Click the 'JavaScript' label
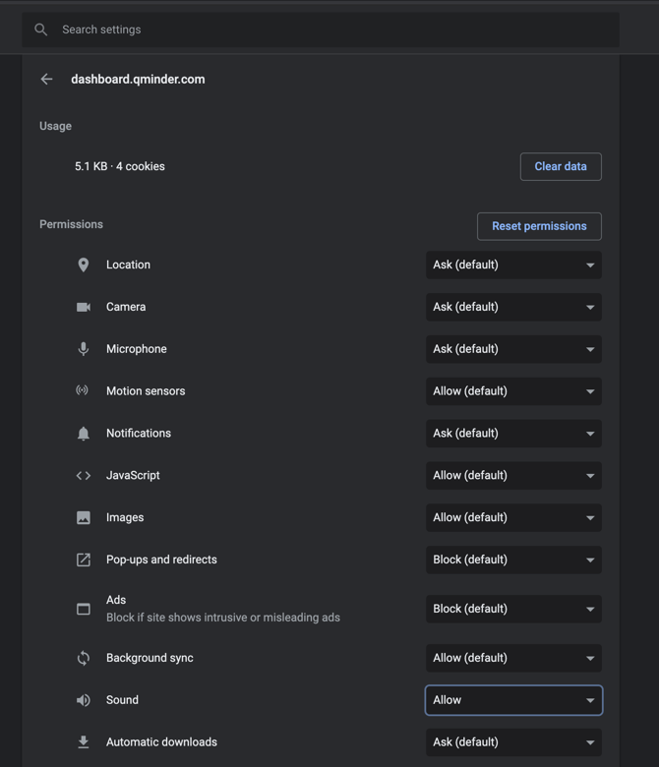Viewport: 659px width, 767px height. 133,476
